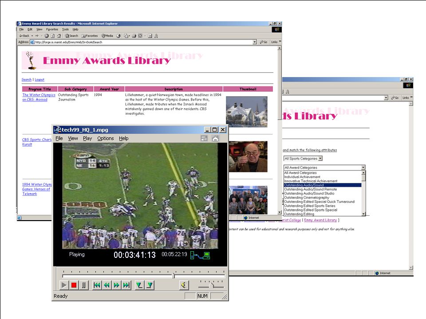Select Outstanding Audio/Sound in the list
The width and height of the screenshot is (426, 319).
[x=323, y=185]
